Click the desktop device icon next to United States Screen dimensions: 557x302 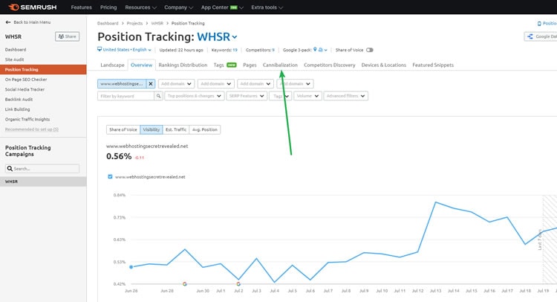tap(100, 49)
